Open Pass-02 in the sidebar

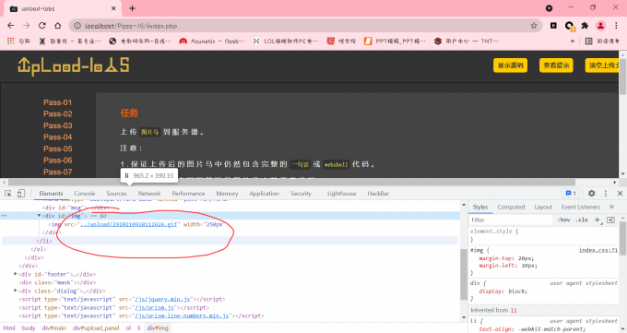pos(57,114)
